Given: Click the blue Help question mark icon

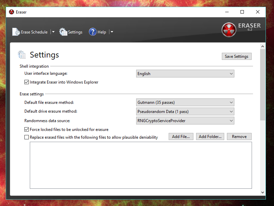Looking at the screenshot, I should (92, 32).
